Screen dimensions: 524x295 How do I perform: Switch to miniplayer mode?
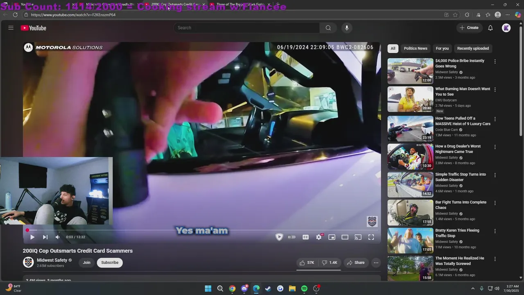[x=332, y=237]
